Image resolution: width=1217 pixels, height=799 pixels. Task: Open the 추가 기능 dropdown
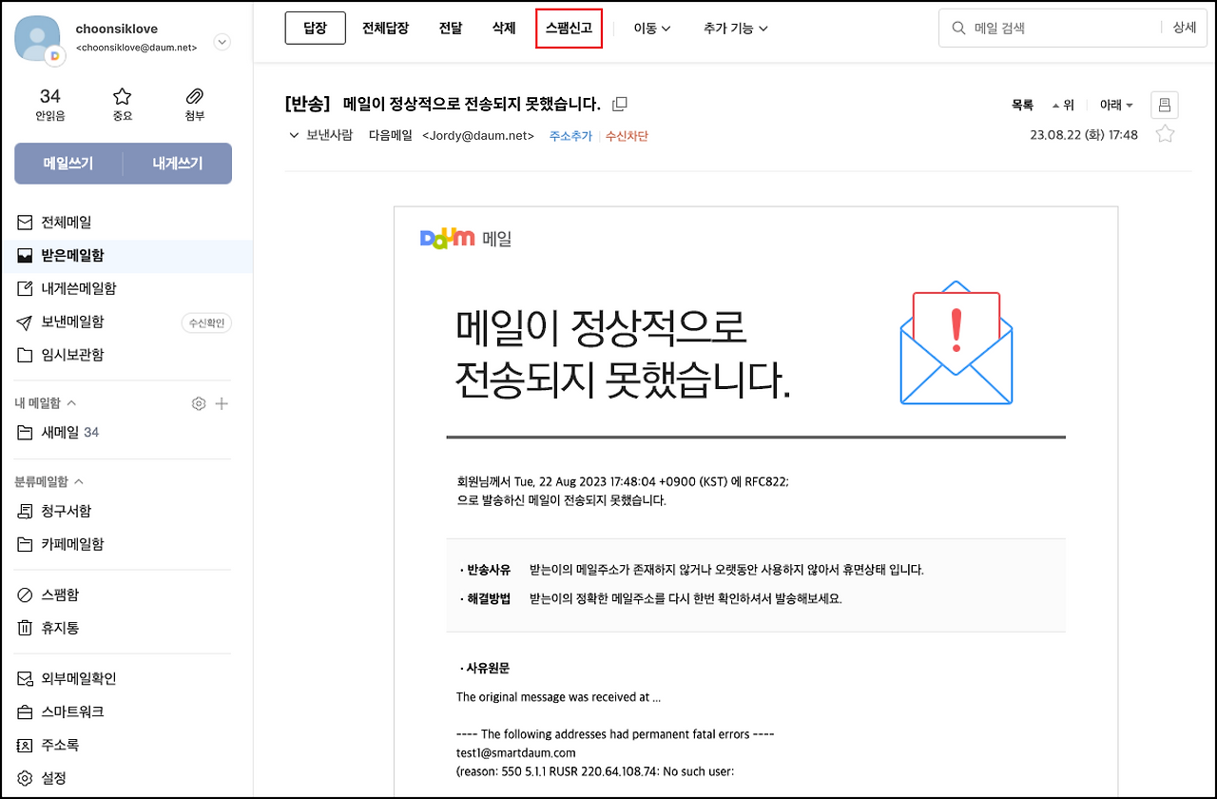click(736, 29)
